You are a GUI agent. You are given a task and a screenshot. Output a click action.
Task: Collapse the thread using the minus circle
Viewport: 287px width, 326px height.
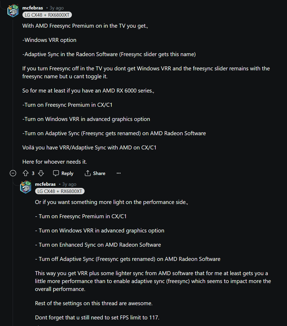point(13,173)
